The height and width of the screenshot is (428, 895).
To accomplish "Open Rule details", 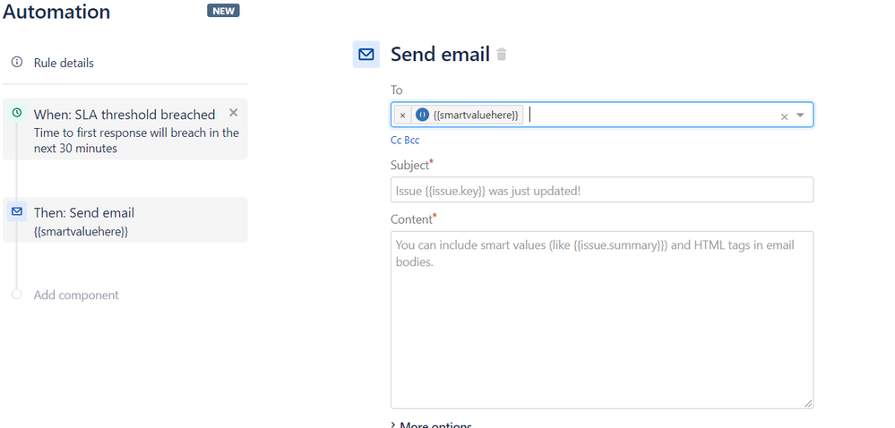I will 64,63.
